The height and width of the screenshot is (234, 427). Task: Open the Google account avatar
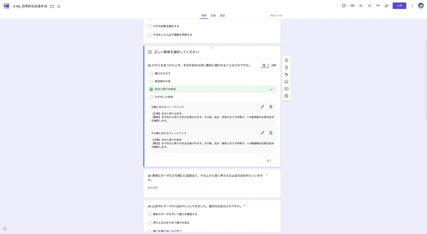click(421, 6)
